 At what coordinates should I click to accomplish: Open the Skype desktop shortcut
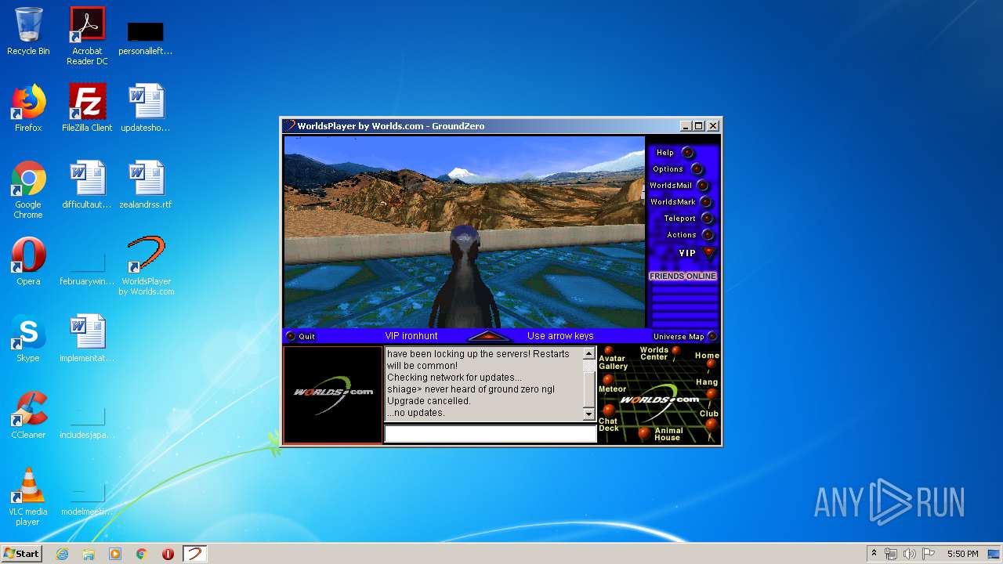click(x=28, y=338)
